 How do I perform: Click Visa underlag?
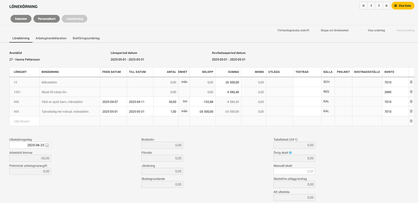[x=376, y=30]
